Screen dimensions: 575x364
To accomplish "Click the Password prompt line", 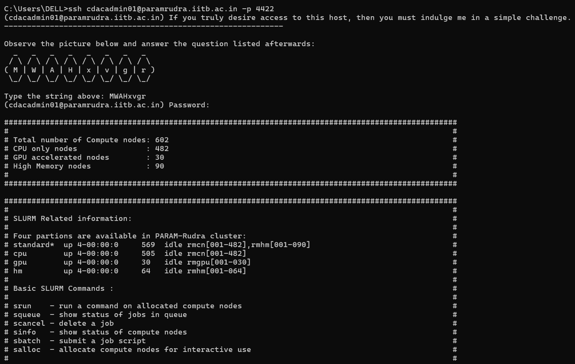I will click(107, 105).
